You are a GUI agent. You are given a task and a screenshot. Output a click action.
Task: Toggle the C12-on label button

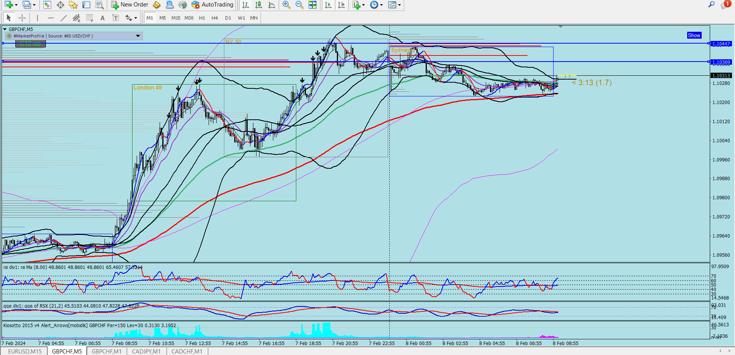tap(30, 44)
